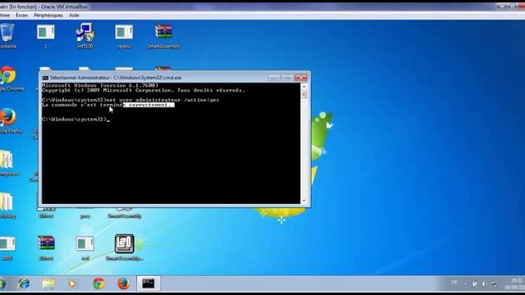Image resolution: width=525 pixels, height=295 pixels.
Task: Maximize the cmd.exe window
Action: [287, 77]
